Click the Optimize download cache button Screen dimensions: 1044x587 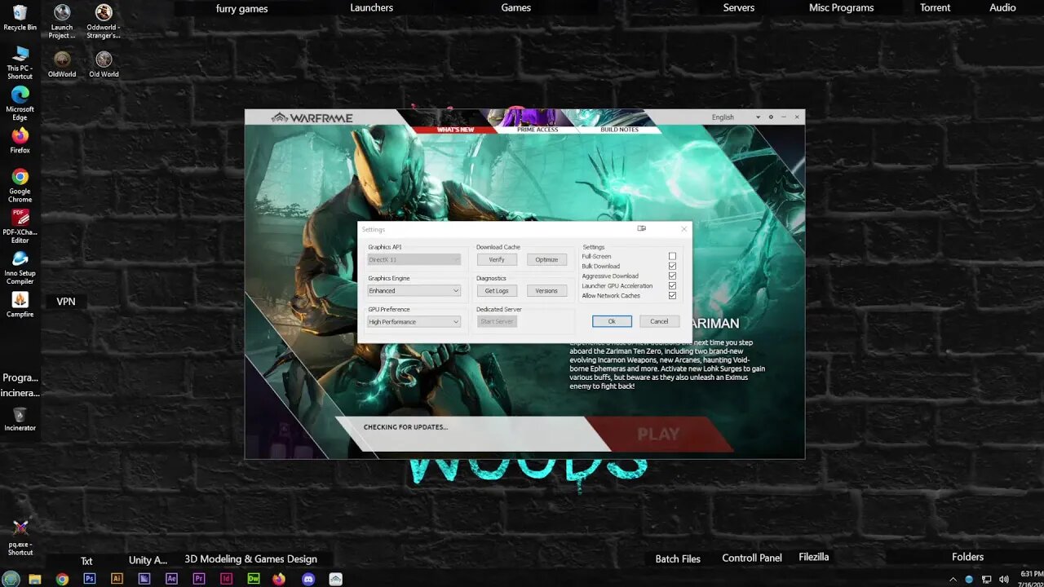point(546,259)
